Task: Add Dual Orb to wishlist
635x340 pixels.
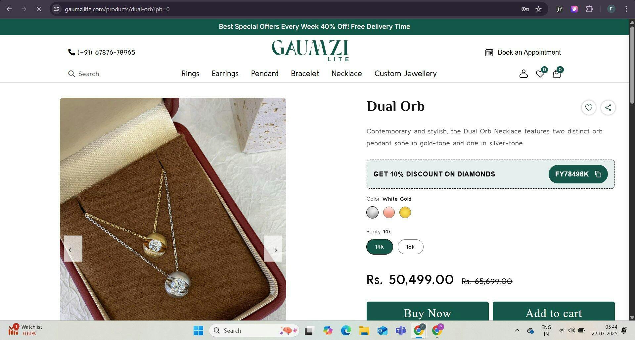Action: 589,108
